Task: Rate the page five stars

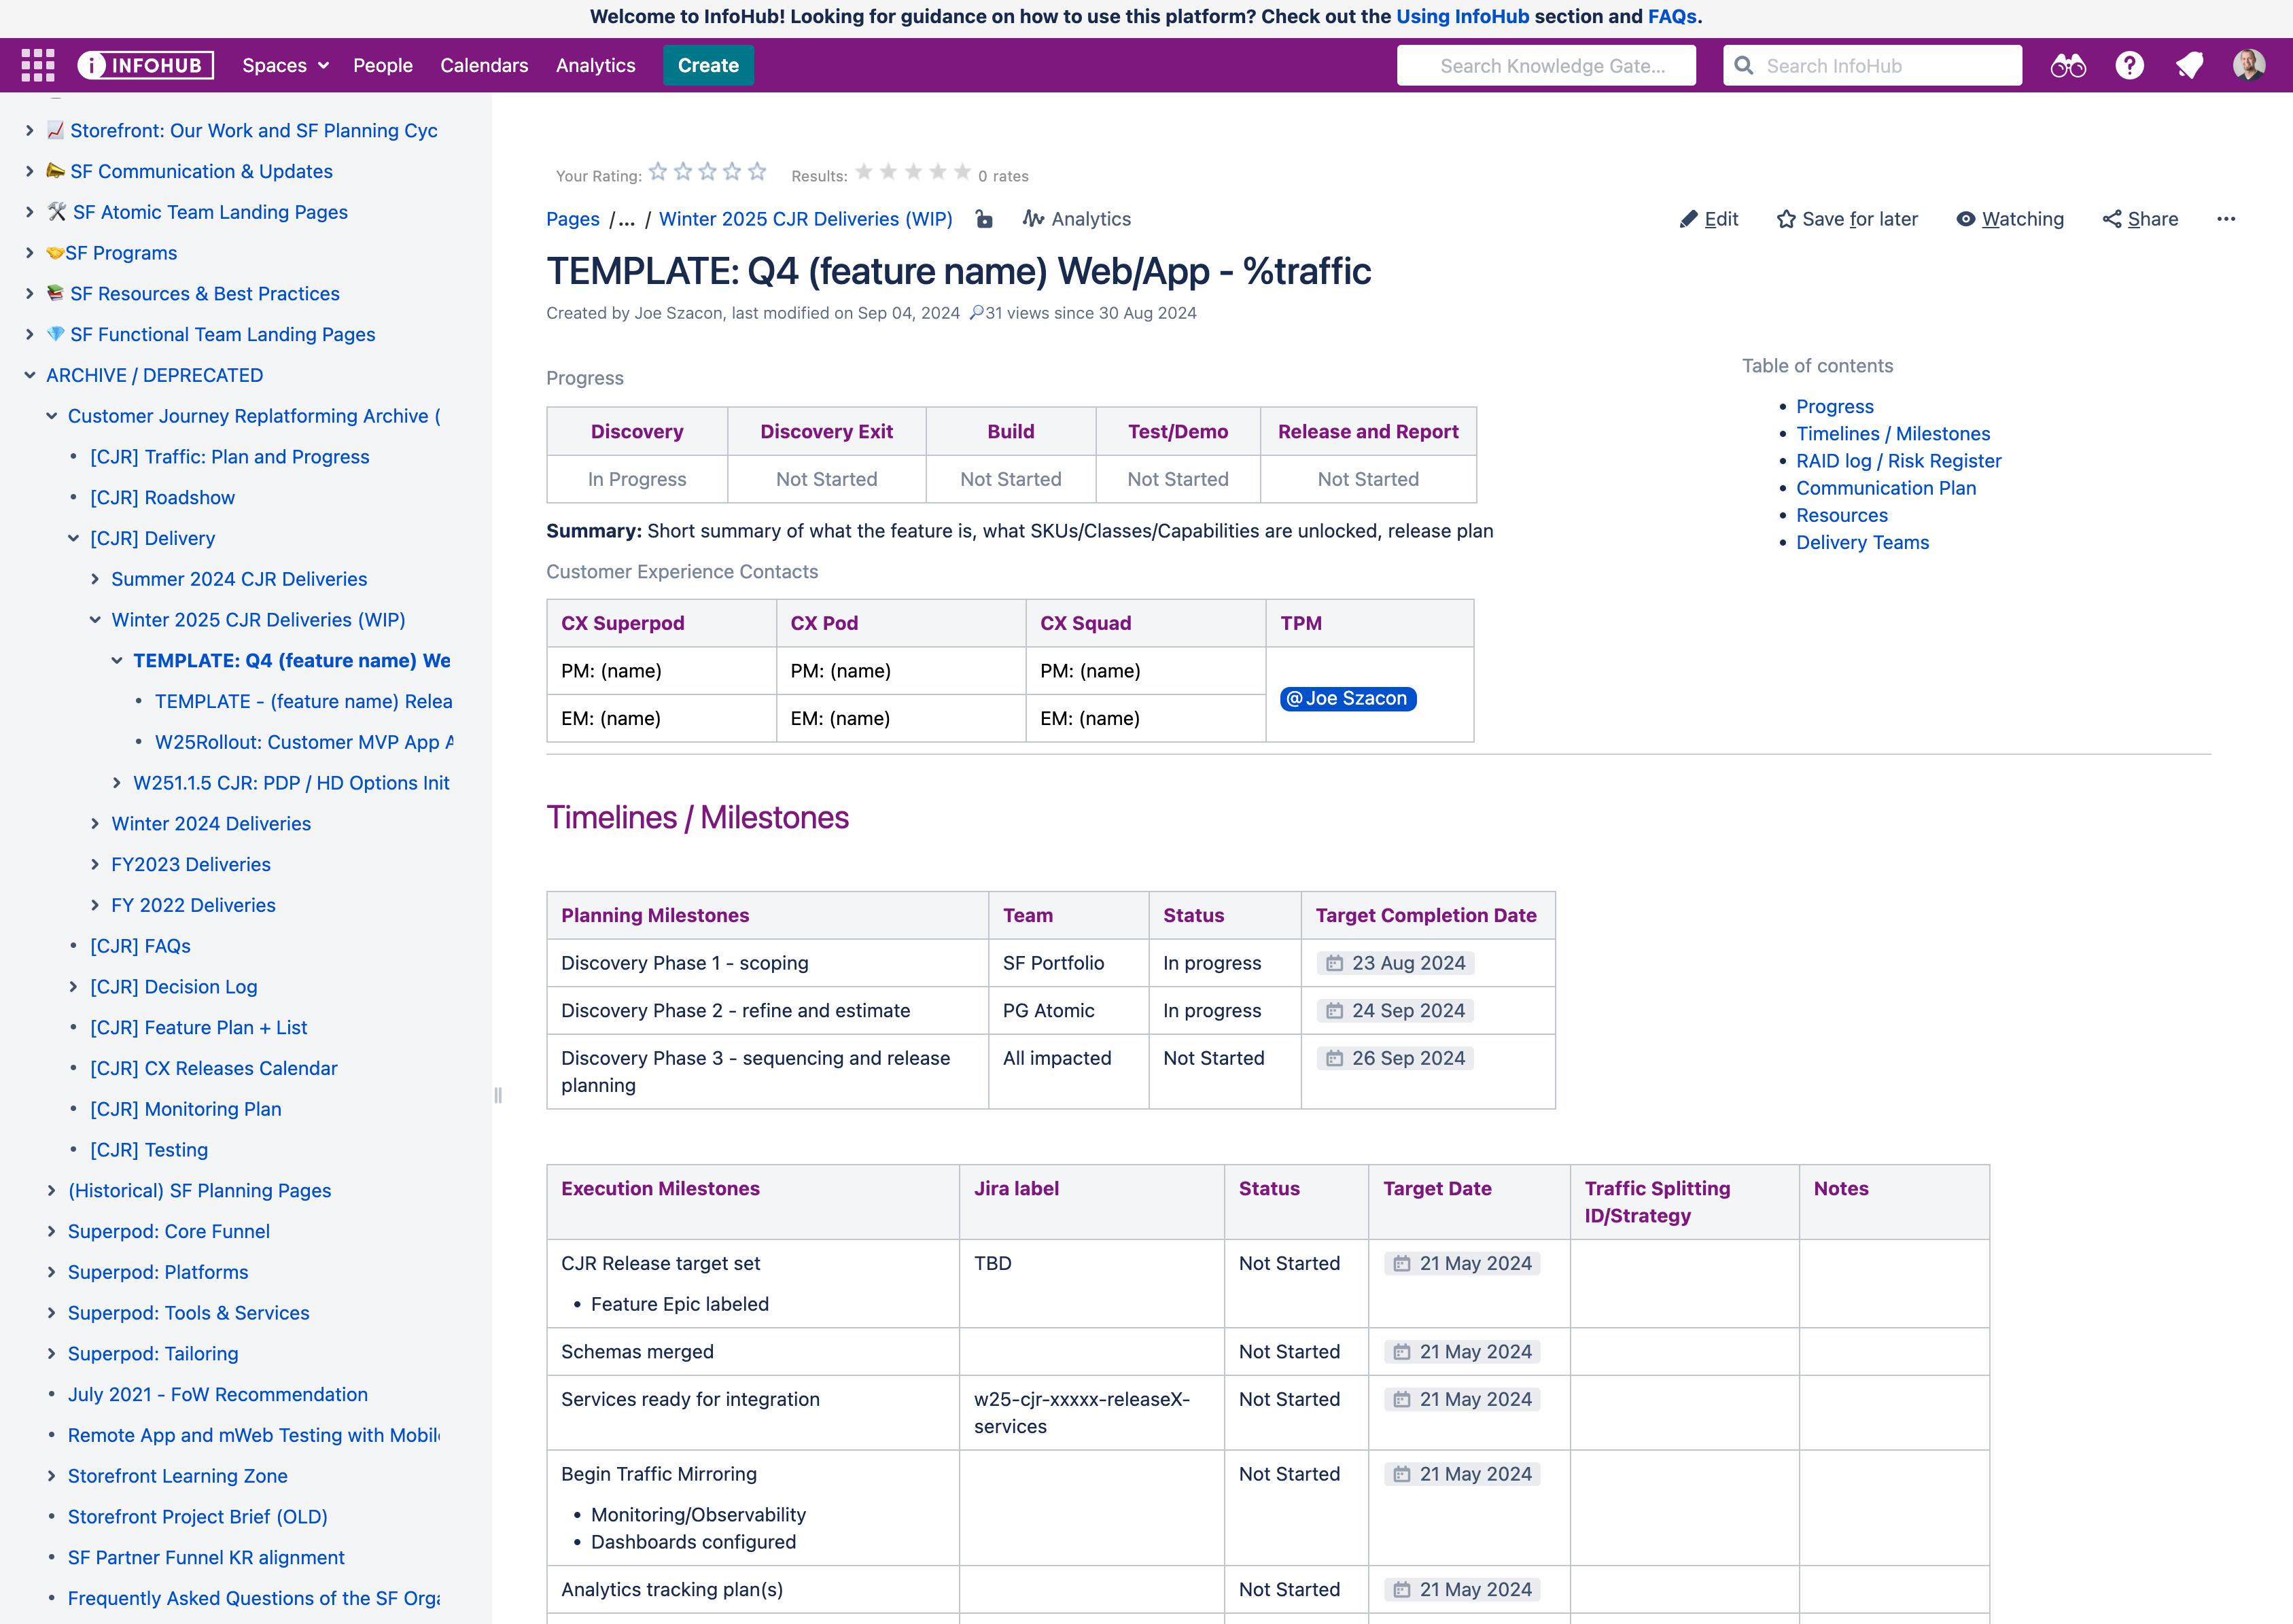Action: 757,172
